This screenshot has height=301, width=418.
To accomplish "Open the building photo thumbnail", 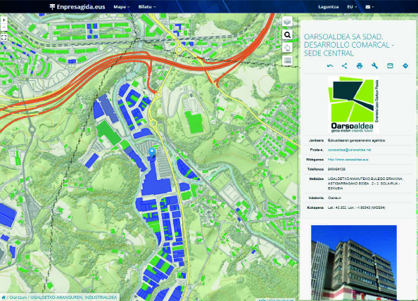I will click(354, 262).
